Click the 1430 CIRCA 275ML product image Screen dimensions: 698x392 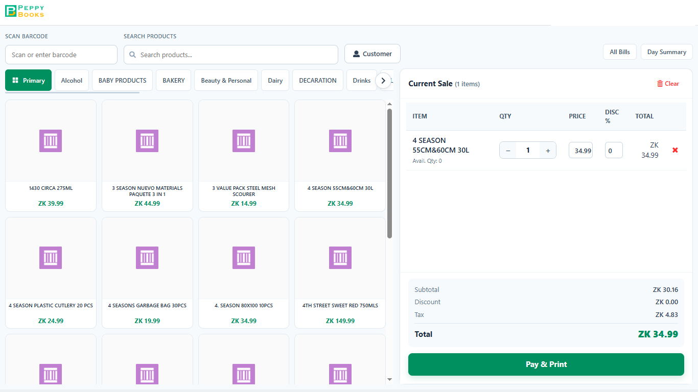[x=51, y=141]
